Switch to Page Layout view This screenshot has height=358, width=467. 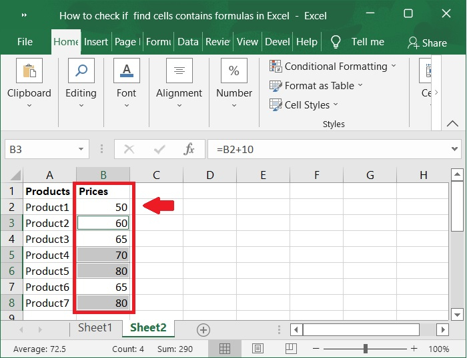point(258,349)
